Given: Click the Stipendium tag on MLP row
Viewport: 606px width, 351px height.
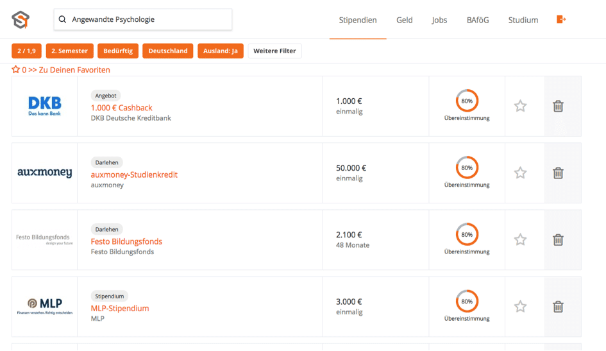Looking at the screenshot, I should tap(110, 296).
